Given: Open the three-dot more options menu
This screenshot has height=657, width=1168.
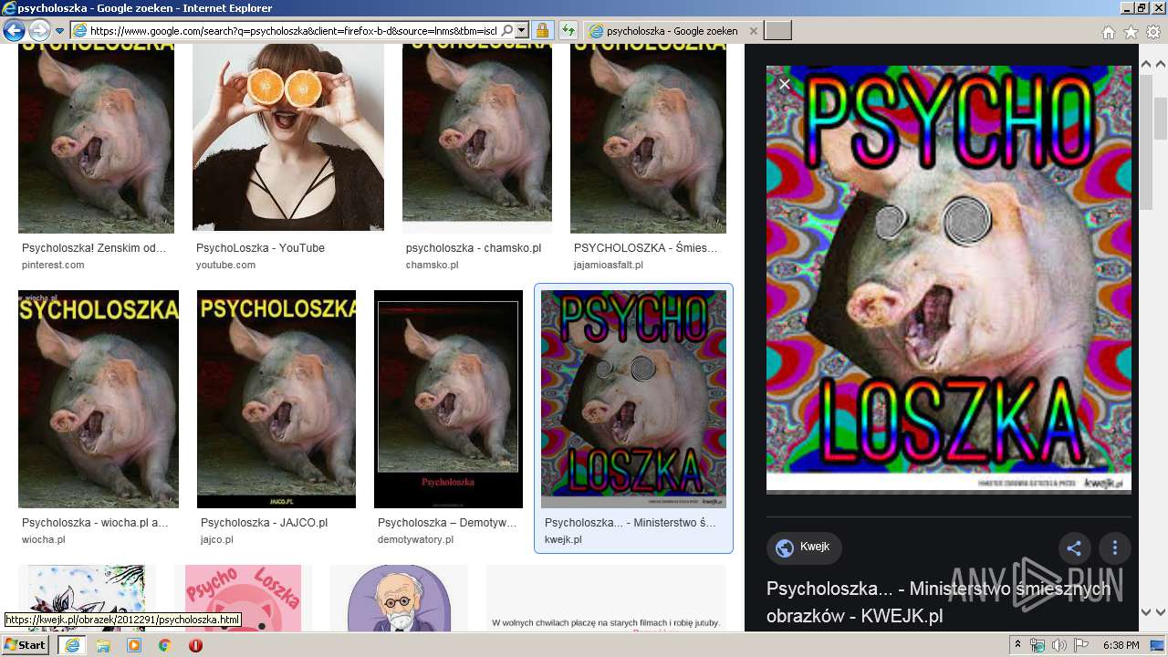Looking at the screenshot, I should 1115,548.
